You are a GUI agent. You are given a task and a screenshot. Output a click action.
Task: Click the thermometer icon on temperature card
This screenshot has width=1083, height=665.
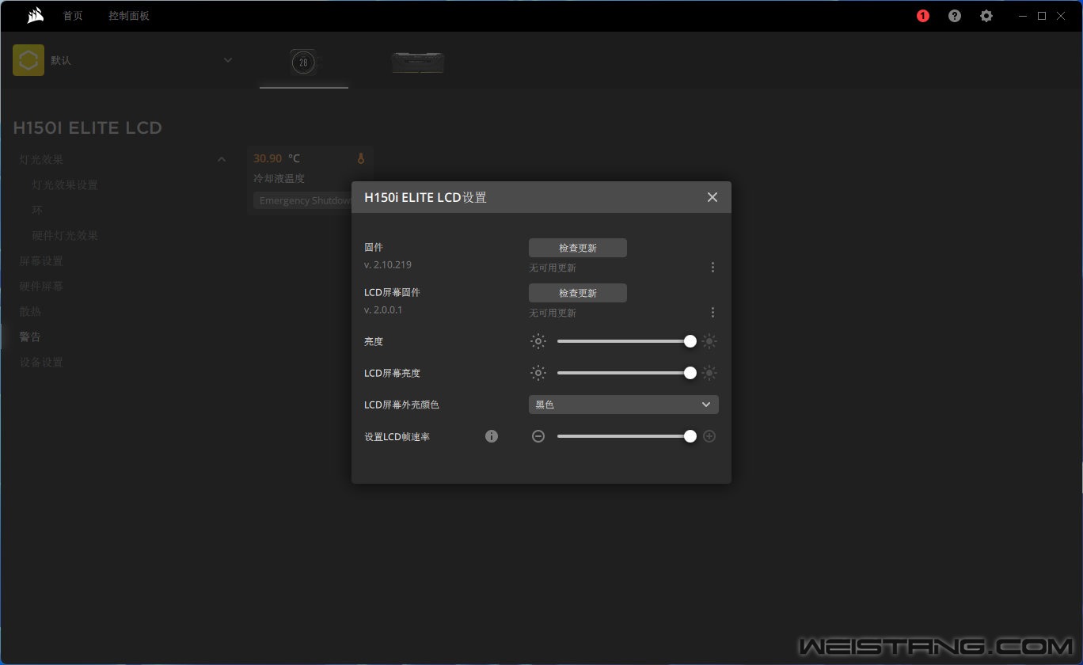tap(361, 158)
